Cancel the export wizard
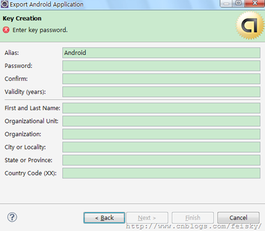265x231 pixels. pos(239,218)
